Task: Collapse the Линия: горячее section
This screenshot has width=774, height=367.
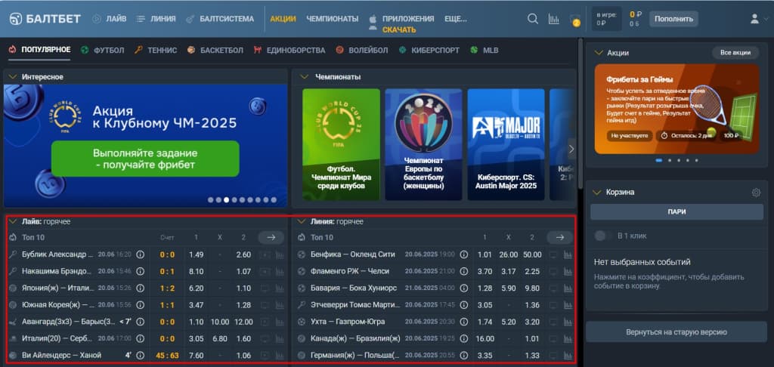Action: point(302,221)
